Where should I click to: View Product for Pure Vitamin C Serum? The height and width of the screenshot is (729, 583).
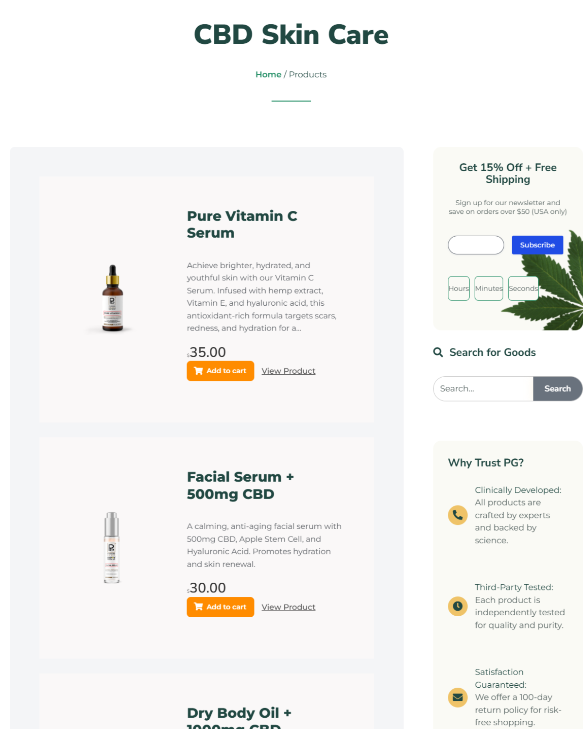click(x=289, y=371)
